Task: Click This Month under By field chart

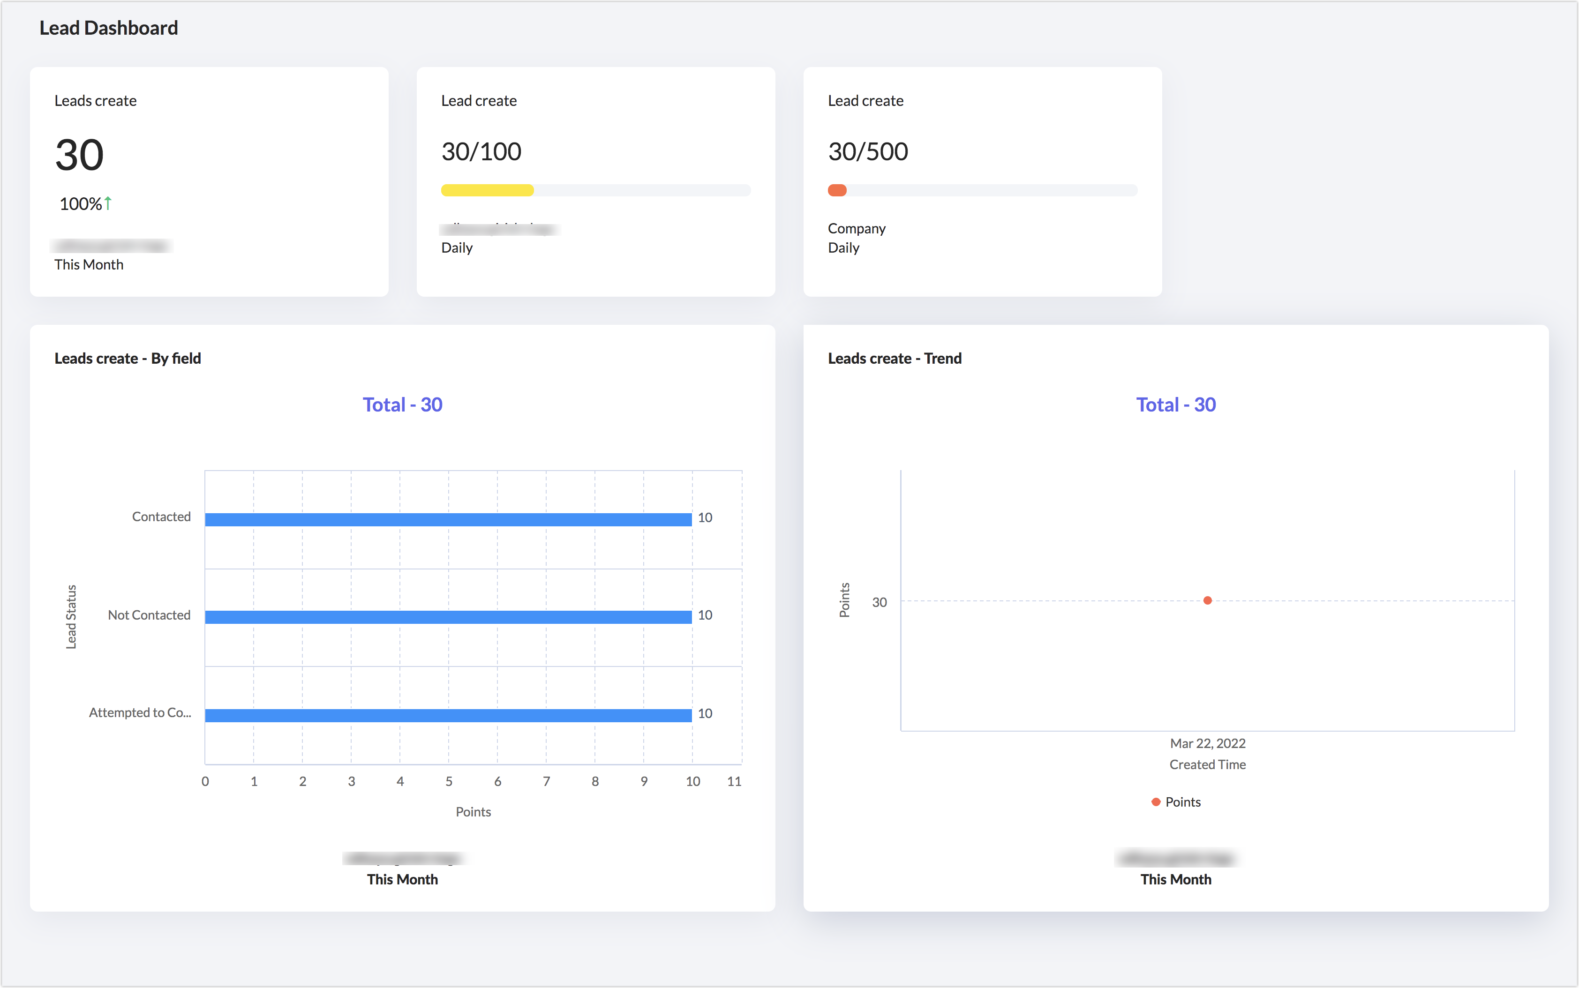Action: (402, 879)
